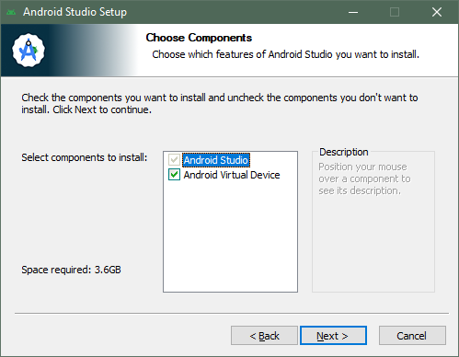
Task: Click the grayed Android Studio checkbox
Action: pyautogui.click(x=174, y=160)
